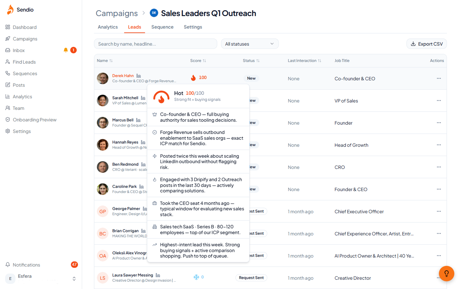Click the snowflake cold score icon
462x289 pixels.
[196, 277]
